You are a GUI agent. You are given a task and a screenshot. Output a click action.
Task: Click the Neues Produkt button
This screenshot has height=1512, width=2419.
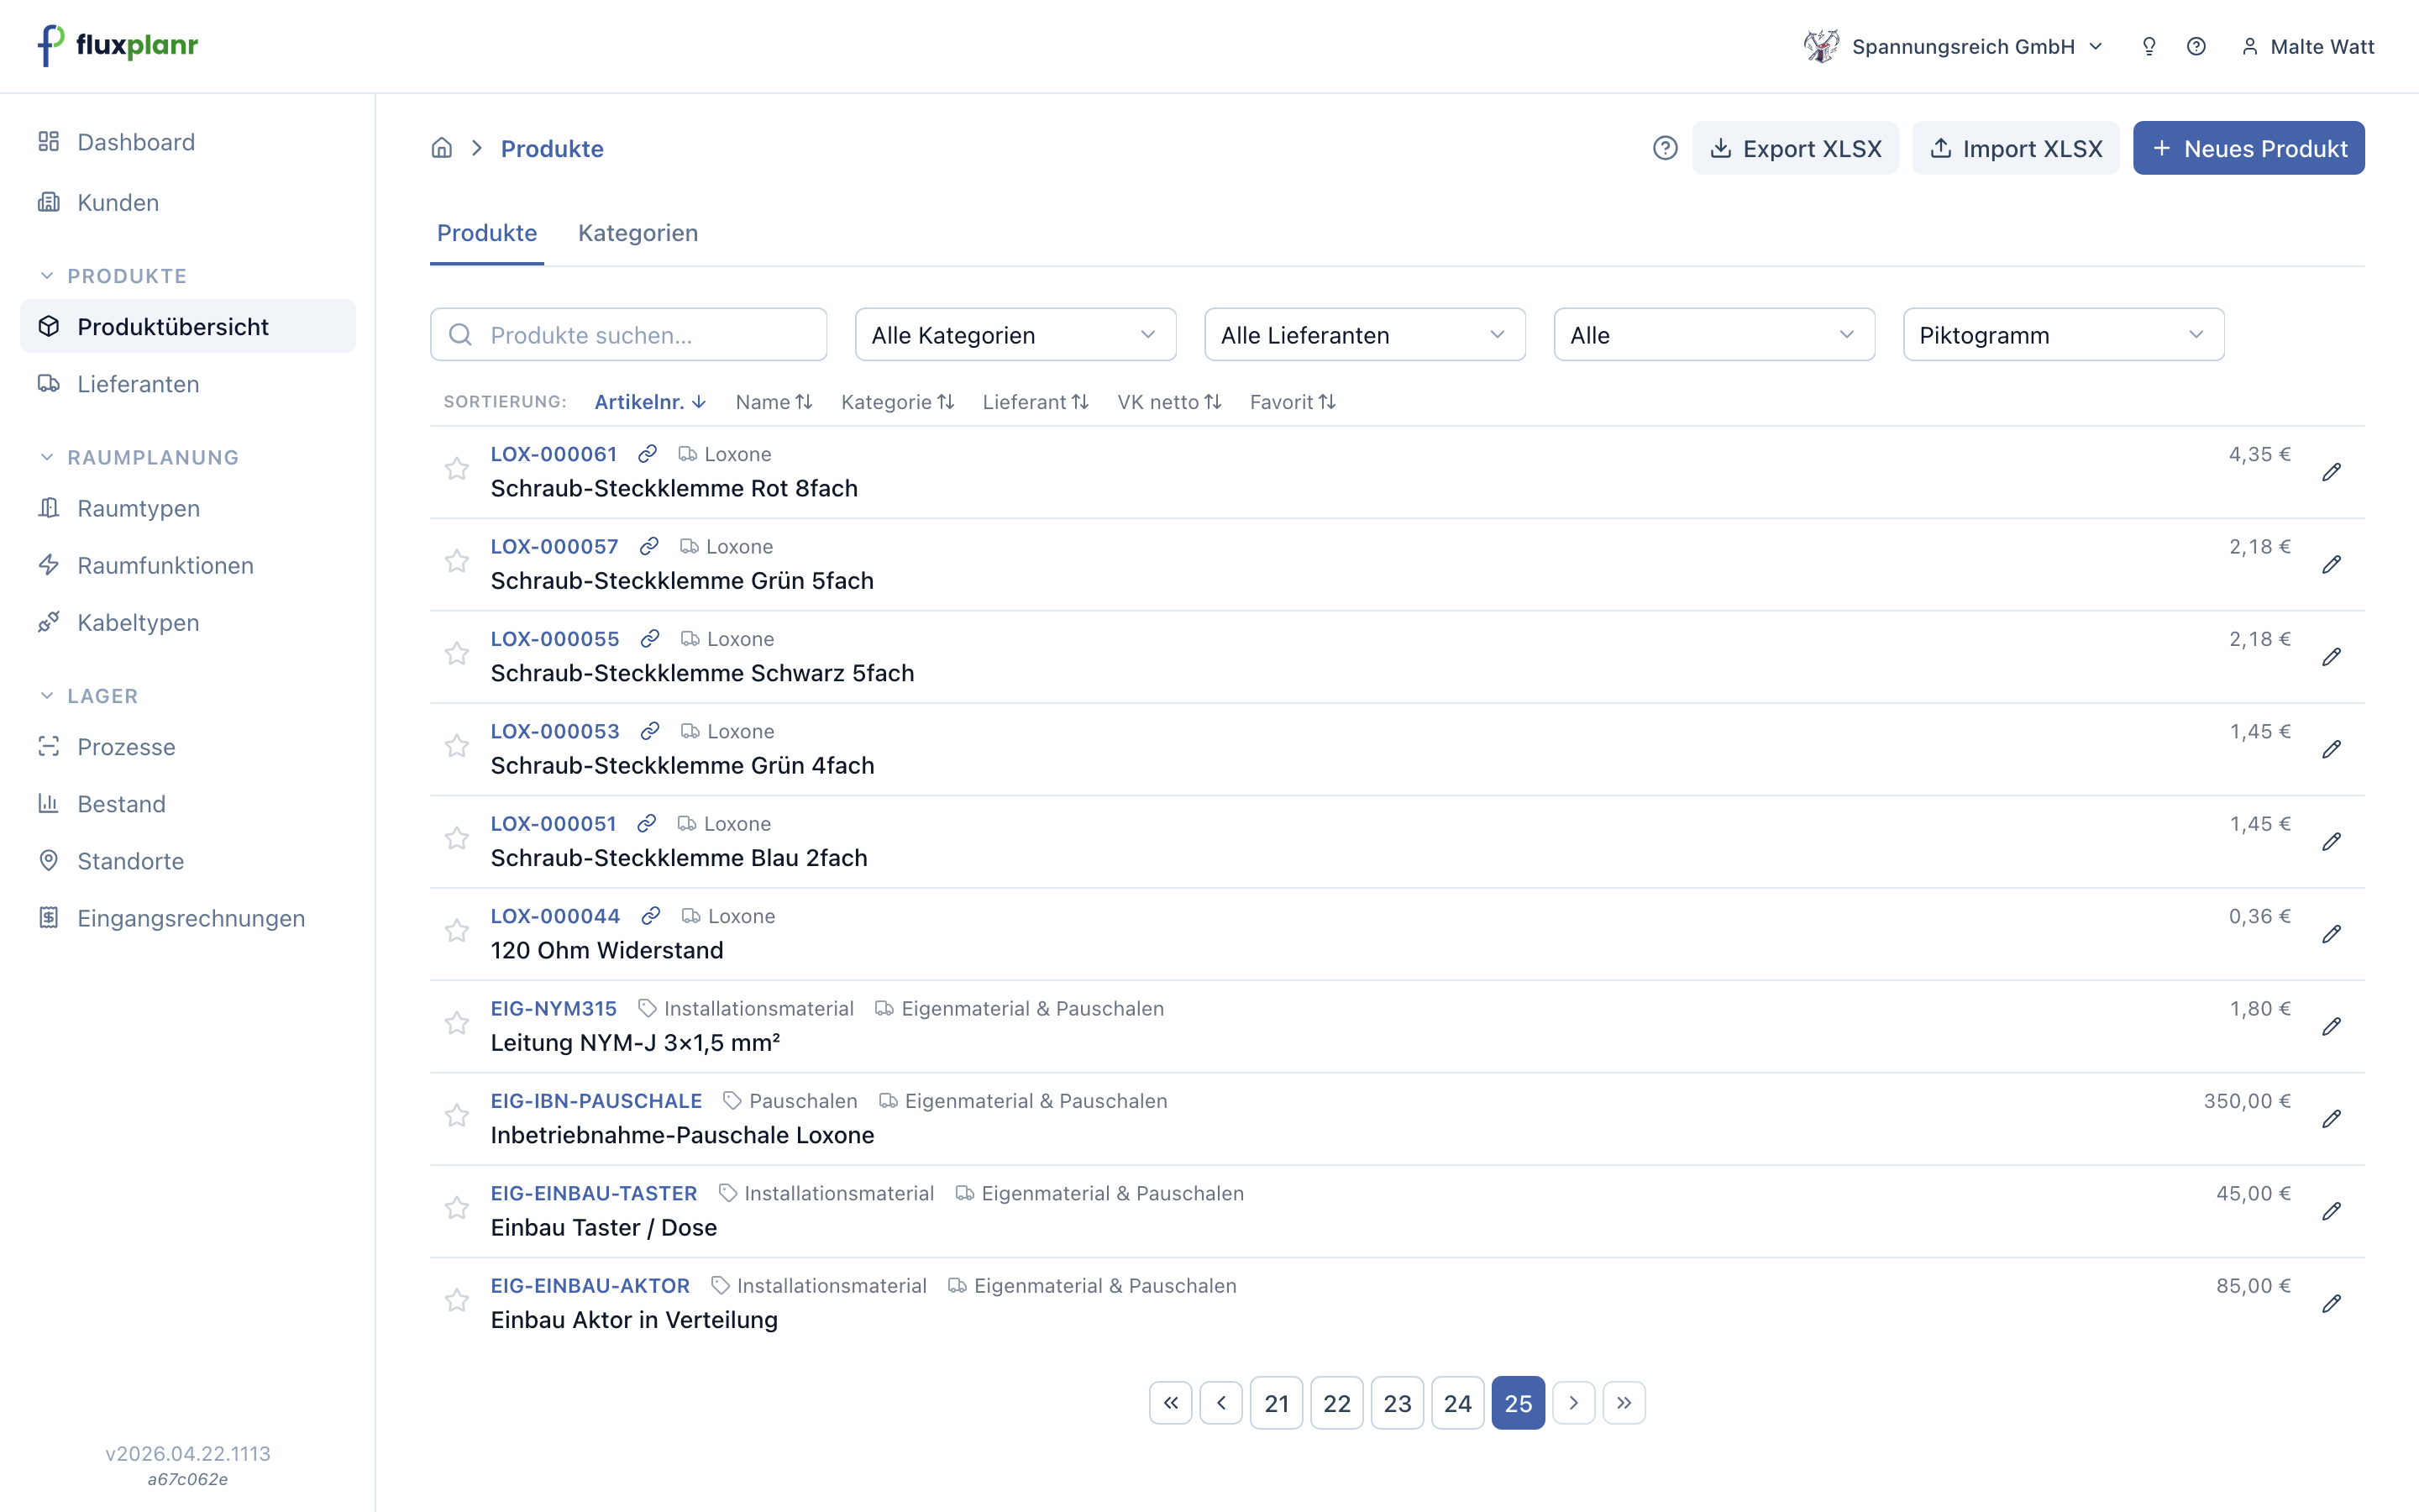click(2248, 148)
